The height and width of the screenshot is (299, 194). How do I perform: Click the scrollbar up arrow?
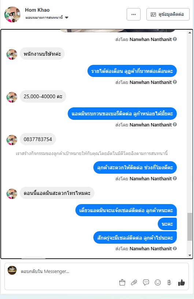[x=190, y=33]
